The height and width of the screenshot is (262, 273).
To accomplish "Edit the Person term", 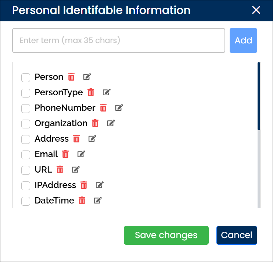I will [87, 77].
